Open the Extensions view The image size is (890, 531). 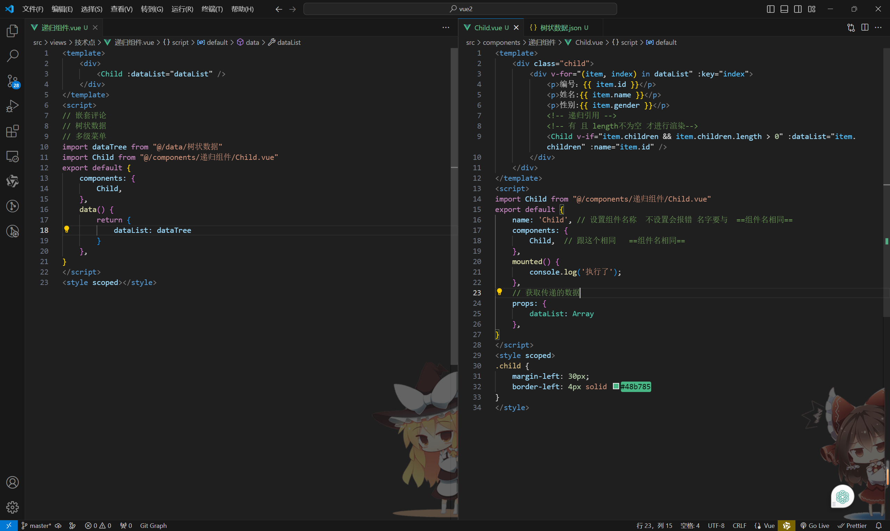coord(13,131)
